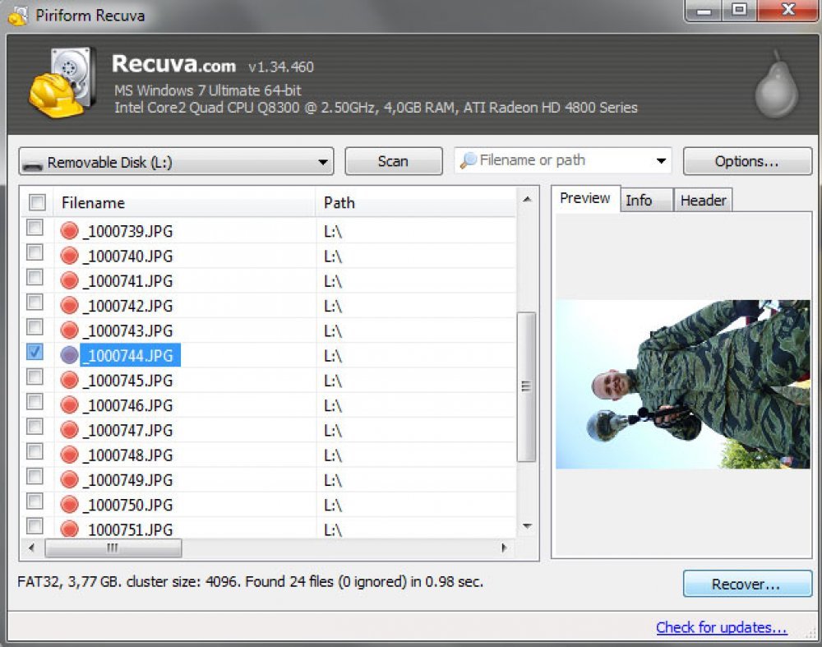Image resolution: width=822 pixels, height=647 pixels.
Task: Uncheck the box for _1000744.JPG
Action: [x=35, y=352]
